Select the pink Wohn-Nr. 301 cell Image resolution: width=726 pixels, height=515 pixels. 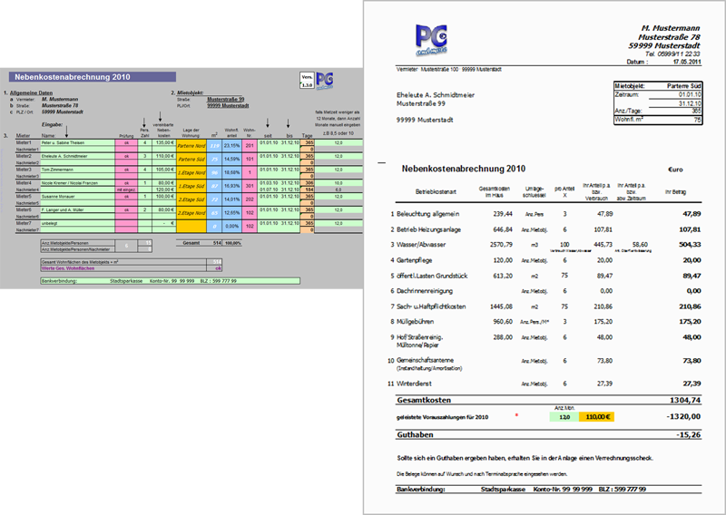(x=250, y=186)
